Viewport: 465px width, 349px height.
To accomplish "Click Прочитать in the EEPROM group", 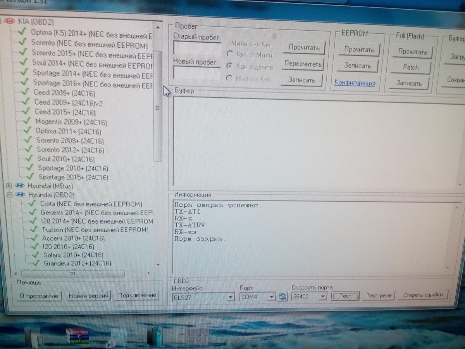I will click(359, 50).
